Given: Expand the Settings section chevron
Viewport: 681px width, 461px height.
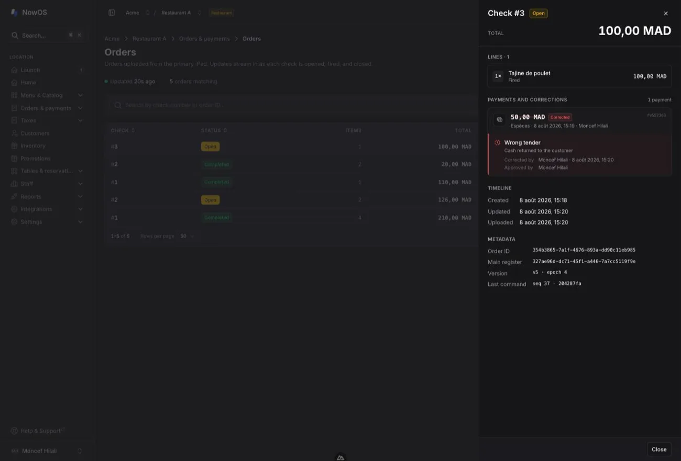Looking at the screenshot, I should 80,222.
